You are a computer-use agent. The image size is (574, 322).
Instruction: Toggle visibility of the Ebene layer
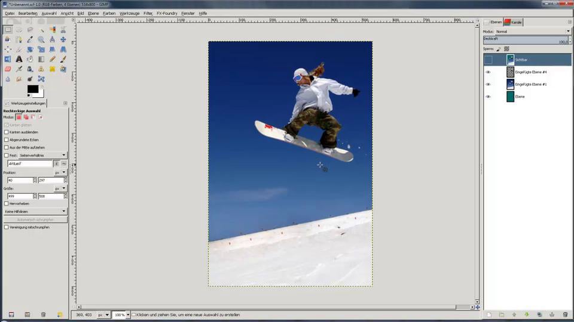[x=488, y=97]
